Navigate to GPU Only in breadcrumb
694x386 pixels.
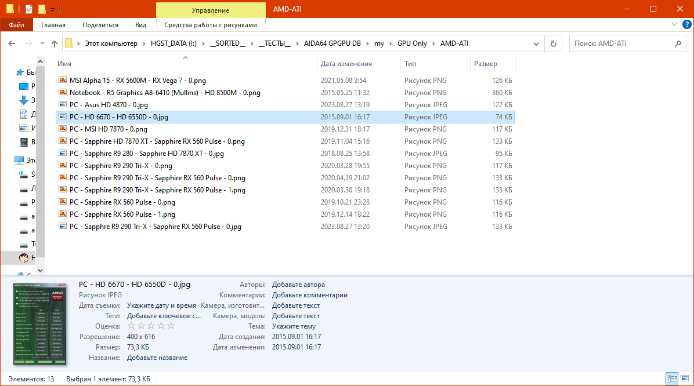tap(412, 43)
